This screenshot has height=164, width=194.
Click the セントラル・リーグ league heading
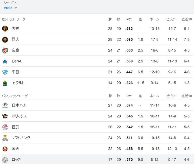tap(13, 19)
